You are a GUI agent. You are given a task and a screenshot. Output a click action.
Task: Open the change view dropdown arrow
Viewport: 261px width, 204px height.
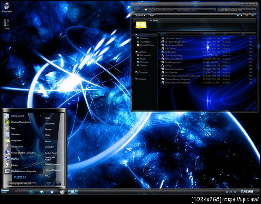pyautogui.click(x=241, y=15)
